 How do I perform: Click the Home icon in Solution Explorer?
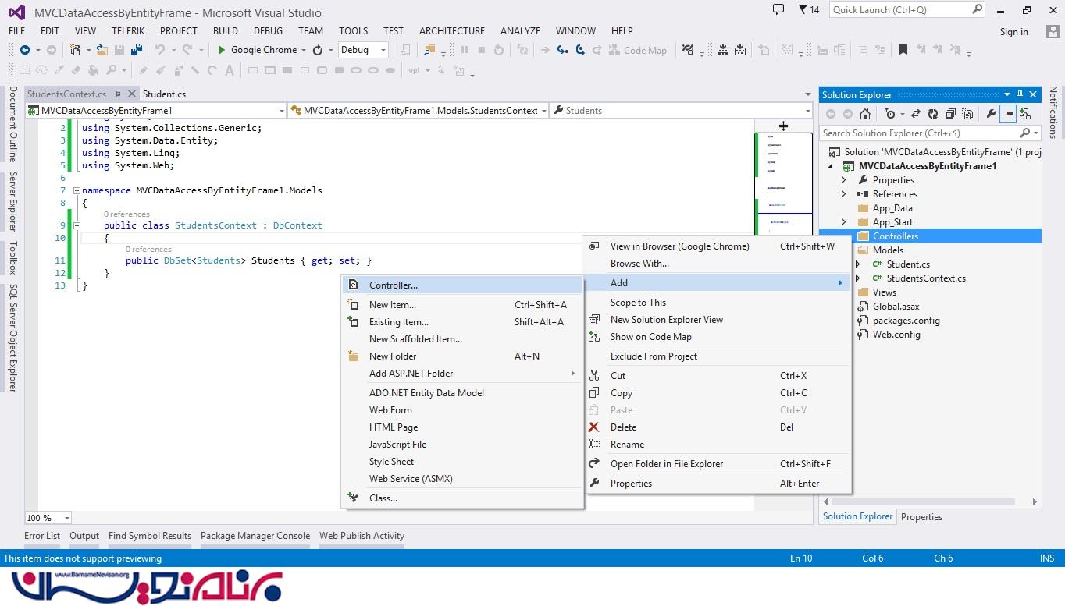[x=864, y=114]
